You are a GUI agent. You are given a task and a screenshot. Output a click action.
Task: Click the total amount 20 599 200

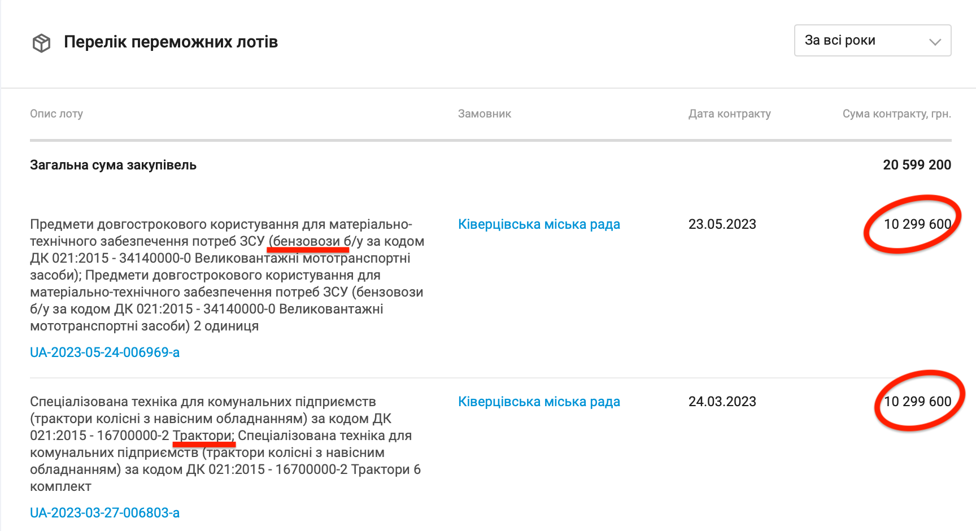click(x=917, y=165)
